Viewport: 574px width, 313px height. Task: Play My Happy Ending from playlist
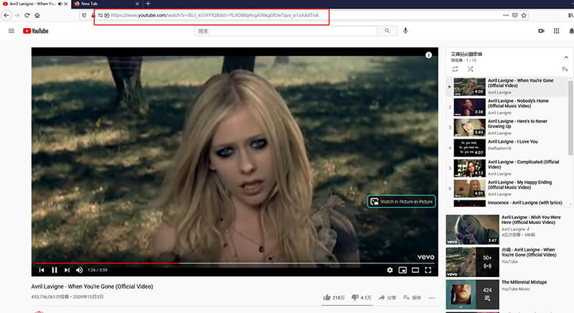click(x=507, y=188)
